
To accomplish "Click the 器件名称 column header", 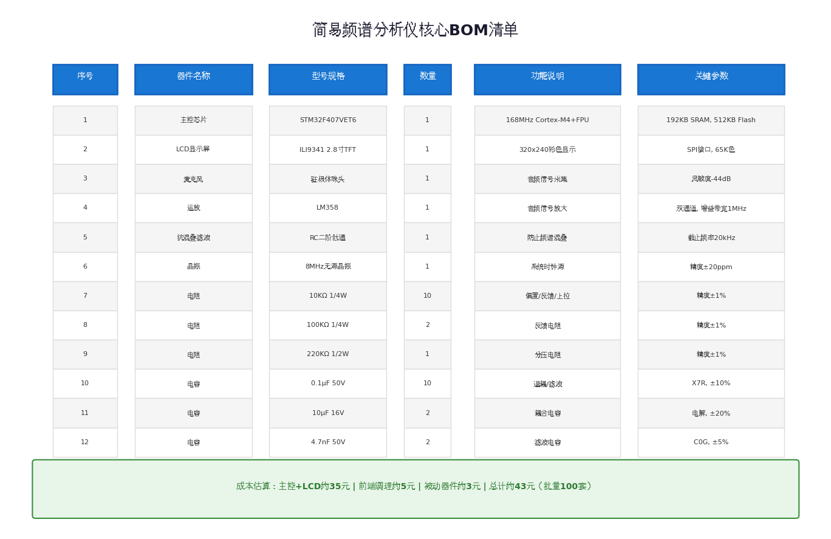I will (194, 80).
